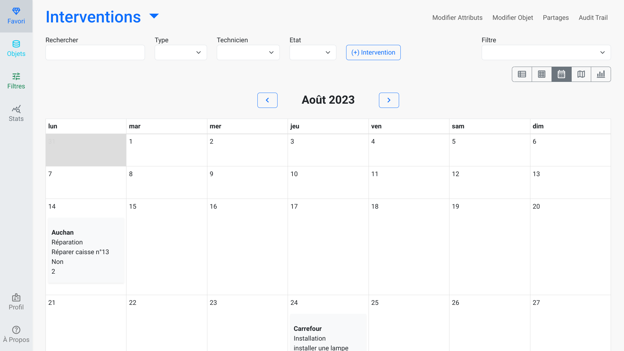This screenshot has width=624, height=351.
Task: Open the Etat dropdown
Action: (313, 52)
